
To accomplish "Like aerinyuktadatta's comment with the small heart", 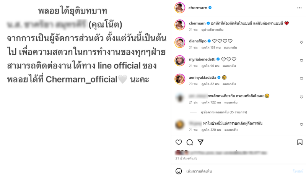I will (x=301, y=79).
